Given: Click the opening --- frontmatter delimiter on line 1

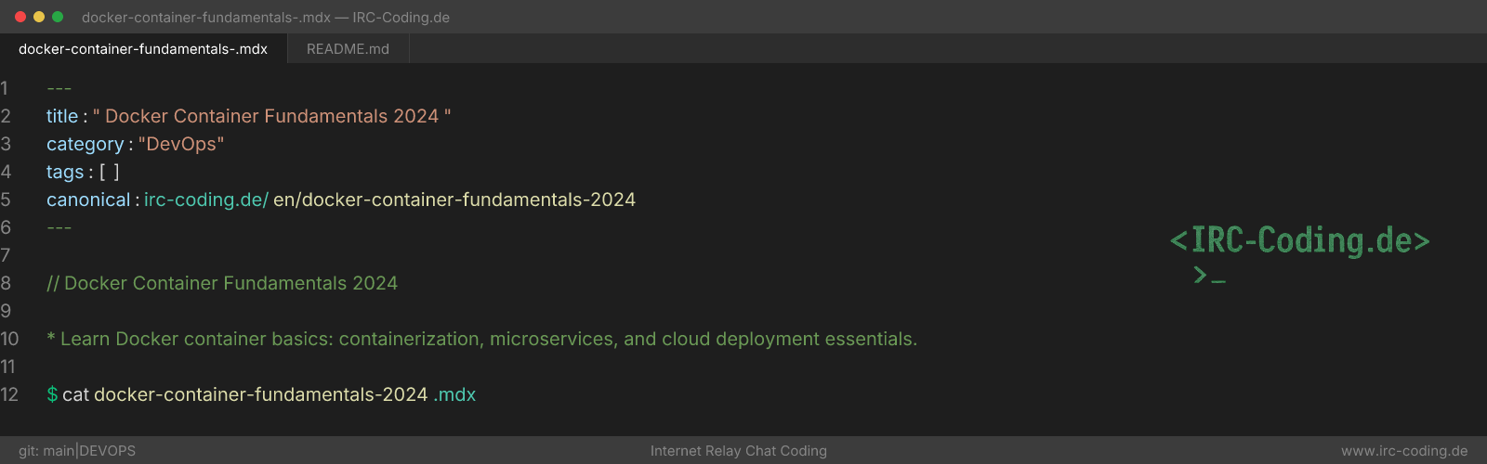Looking at the screenshot, I should tap(59, 88).
